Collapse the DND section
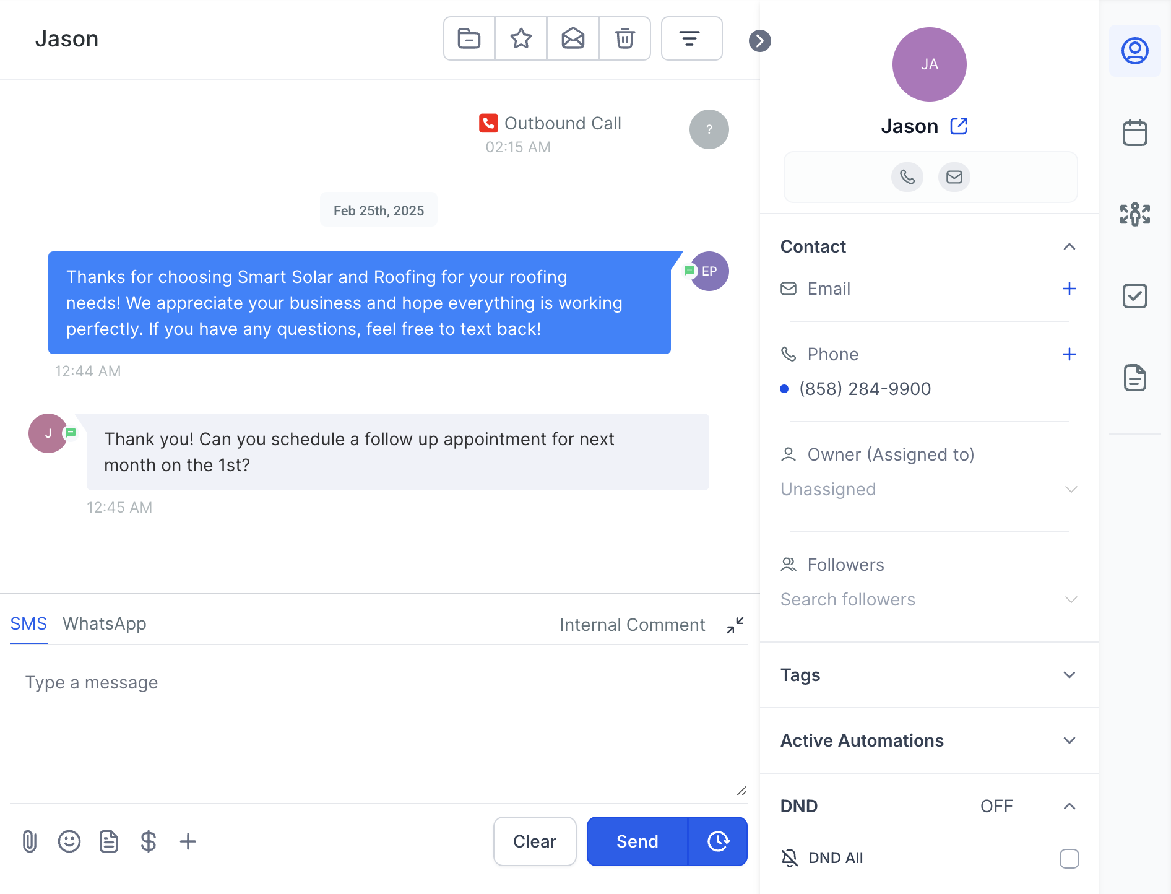 click(1069, 806)
